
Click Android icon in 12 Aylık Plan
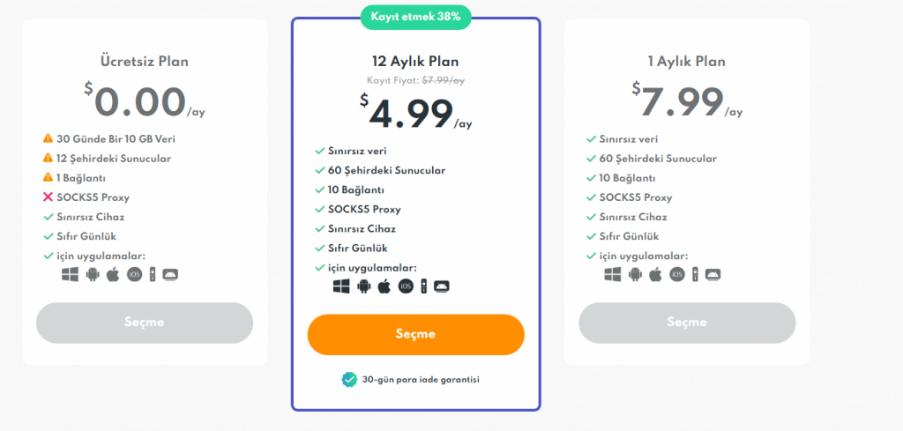[363, 286]
